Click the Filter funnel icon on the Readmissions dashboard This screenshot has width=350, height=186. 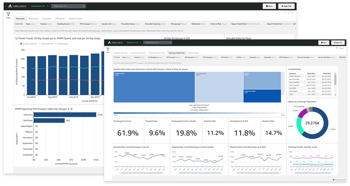(108, 49)
